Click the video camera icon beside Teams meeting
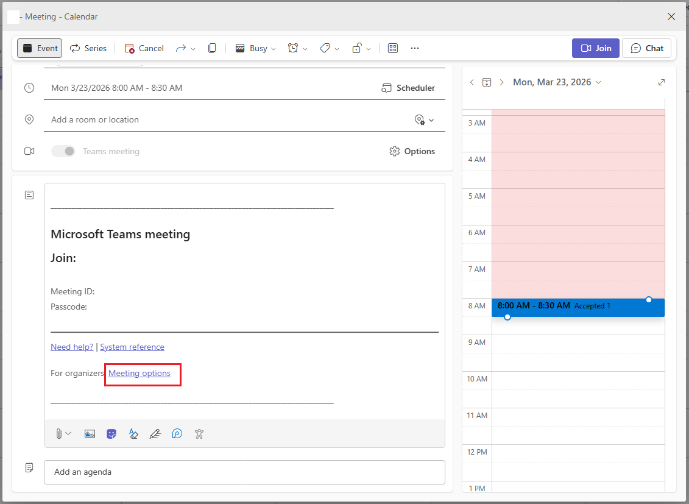 pos(29,151)
